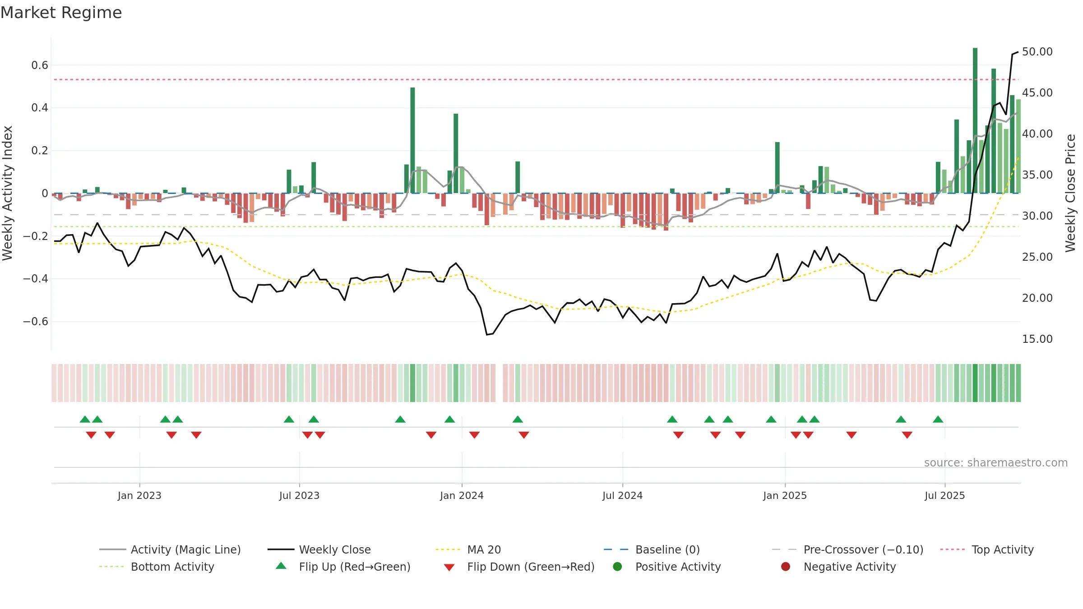This screenshot has height=609, width=1083.
Task: Click the Jan 2024 axis label
Action: (x=462, y=495)
